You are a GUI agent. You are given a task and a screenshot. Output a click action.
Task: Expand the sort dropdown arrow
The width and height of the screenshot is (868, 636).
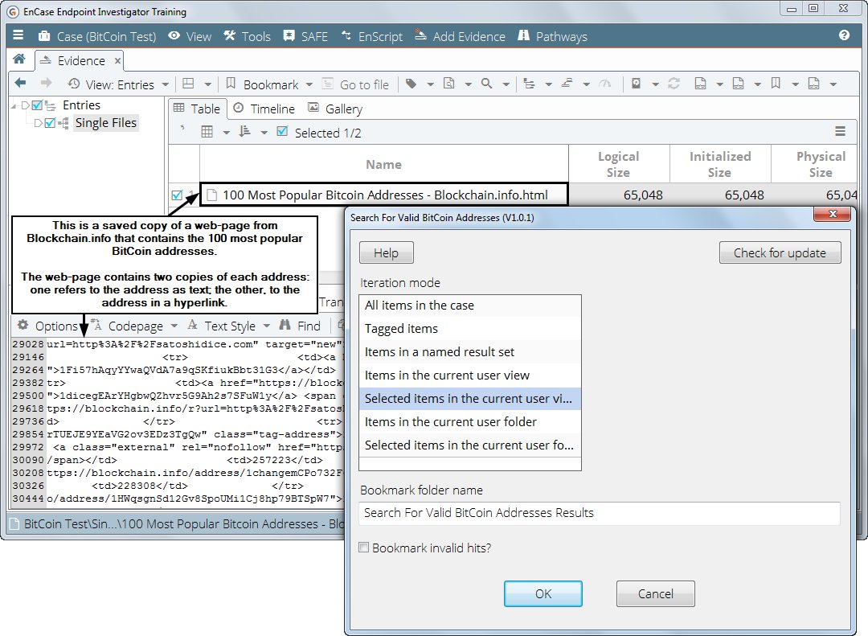(264, 133)
